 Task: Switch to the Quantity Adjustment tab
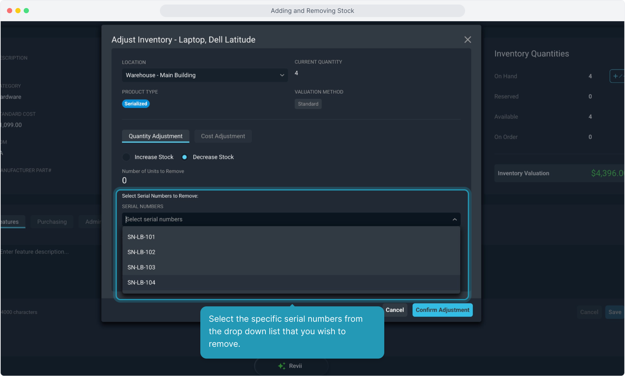155,136
